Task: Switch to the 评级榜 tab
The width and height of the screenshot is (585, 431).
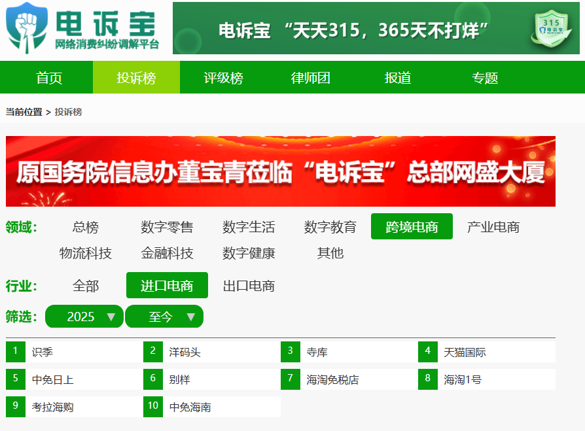Action: pos(224,78)
